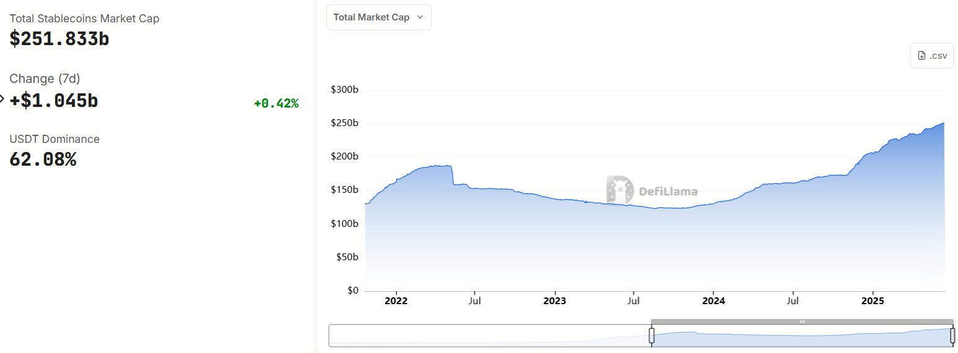Screen dimensions: 958x353
Task: Click the 2024 label on the time axis
Action: (713, 301)
